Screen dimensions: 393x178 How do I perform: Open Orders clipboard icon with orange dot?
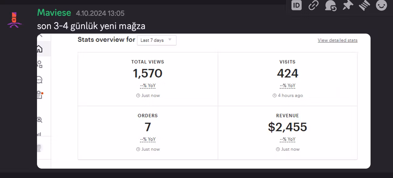pyautogui.click(x=39, y=95)
